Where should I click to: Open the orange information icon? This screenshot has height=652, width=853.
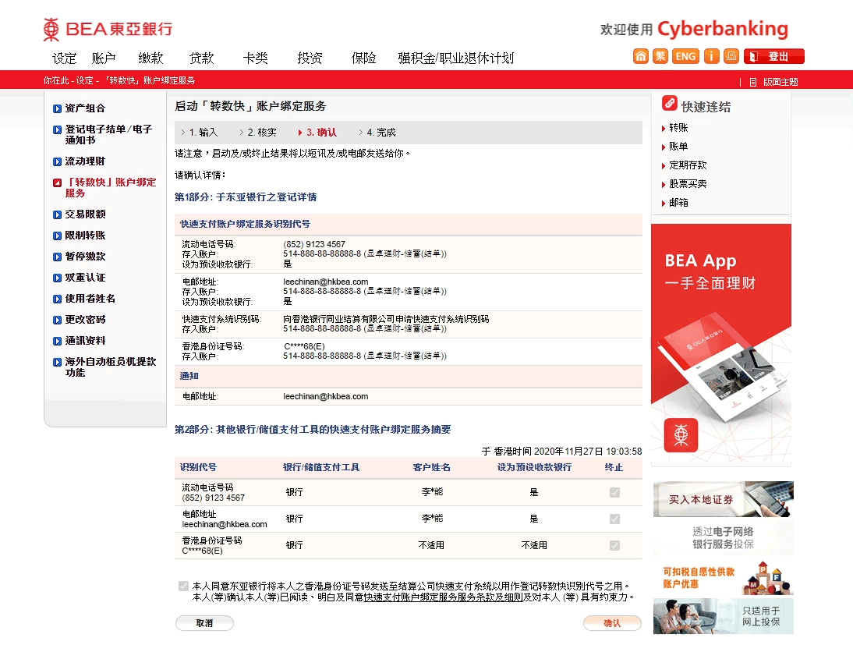(x=712, y=56)
